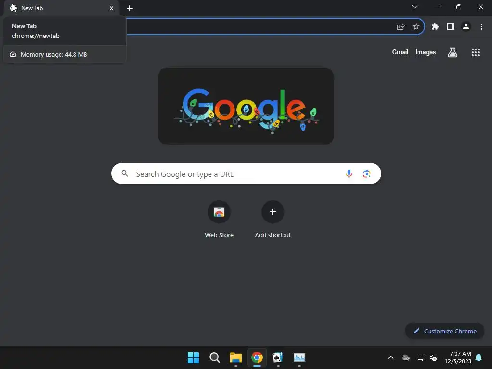Open the Web Store shortcut
The image size is (492, 369).
tap(219, 220)
